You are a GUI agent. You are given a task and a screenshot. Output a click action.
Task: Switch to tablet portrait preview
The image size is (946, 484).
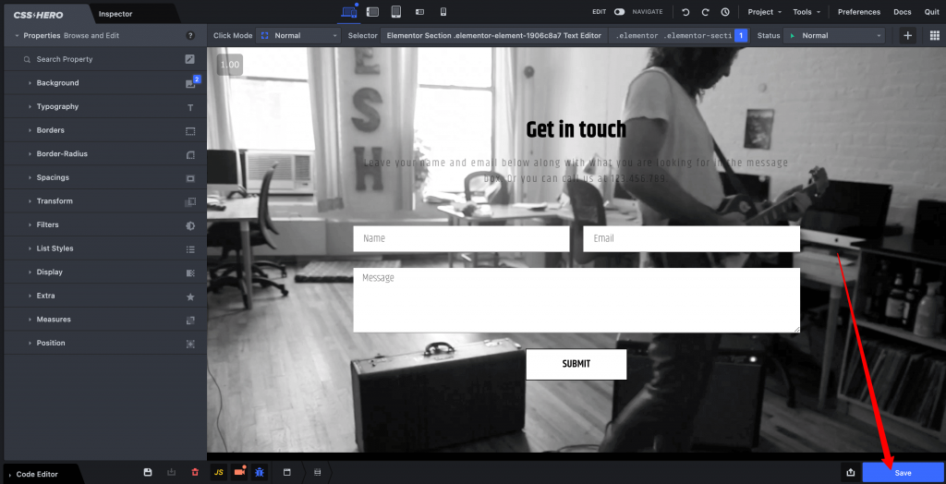click(x=395, y=11)
